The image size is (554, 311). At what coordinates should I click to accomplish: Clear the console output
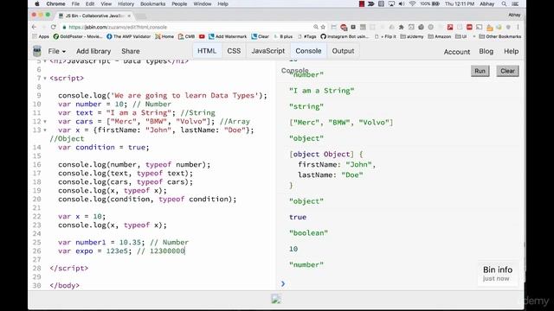click(507, 71)
